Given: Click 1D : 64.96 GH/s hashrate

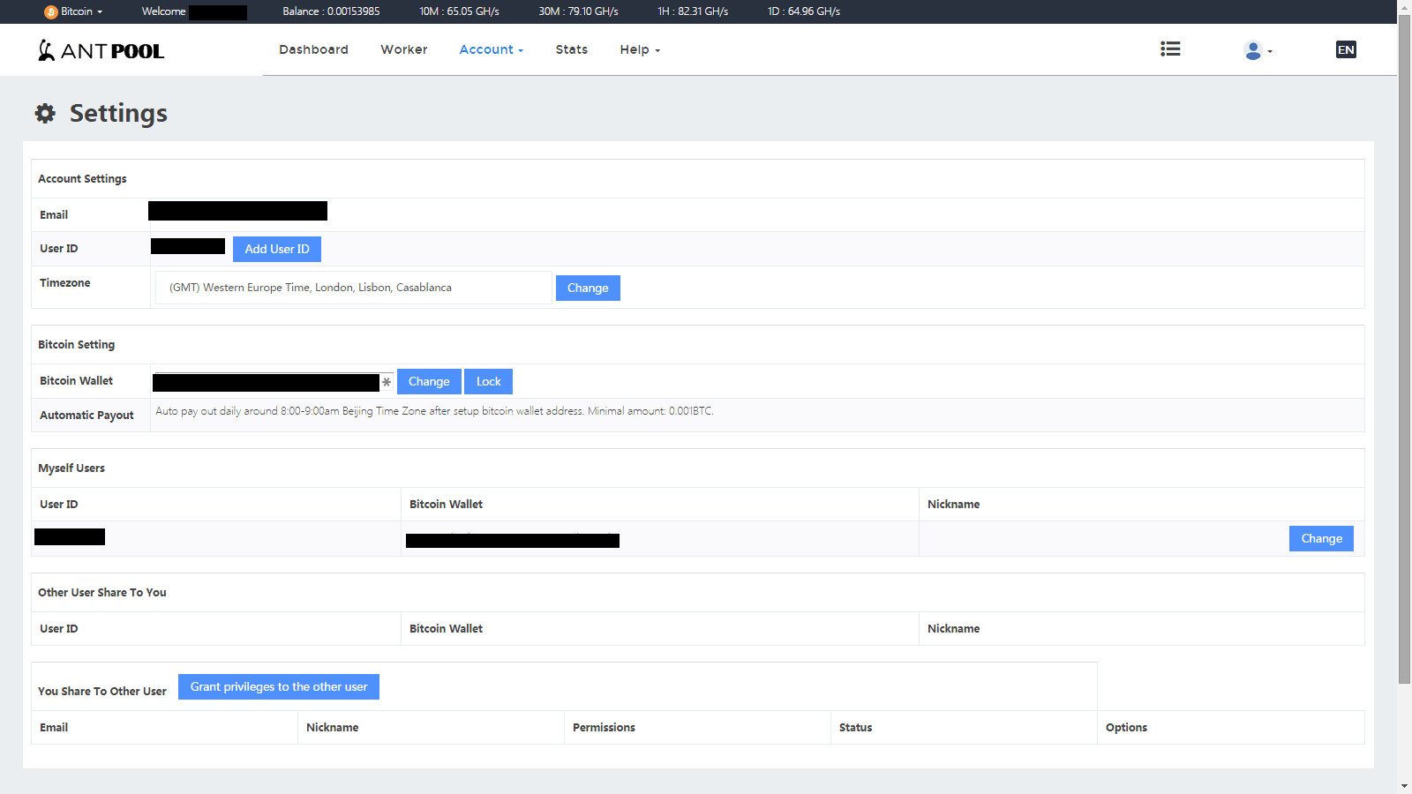Looking at the screenshot, I should point(804,11).
